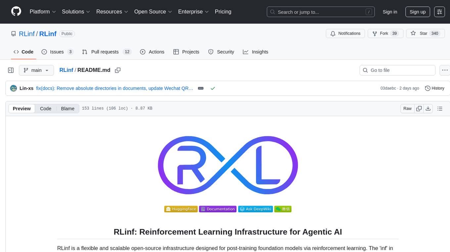Viewport: 450px width, 252px height.
Task: Open commit 03daebc
Action: click(388, 88)
